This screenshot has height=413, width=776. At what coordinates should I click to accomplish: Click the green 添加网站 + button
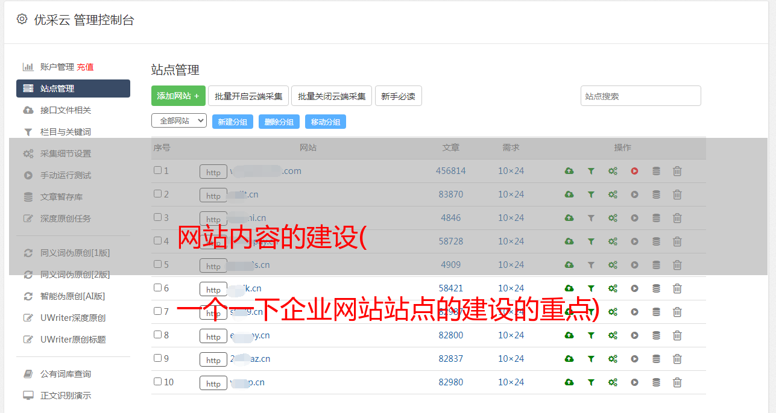point(178,96)
